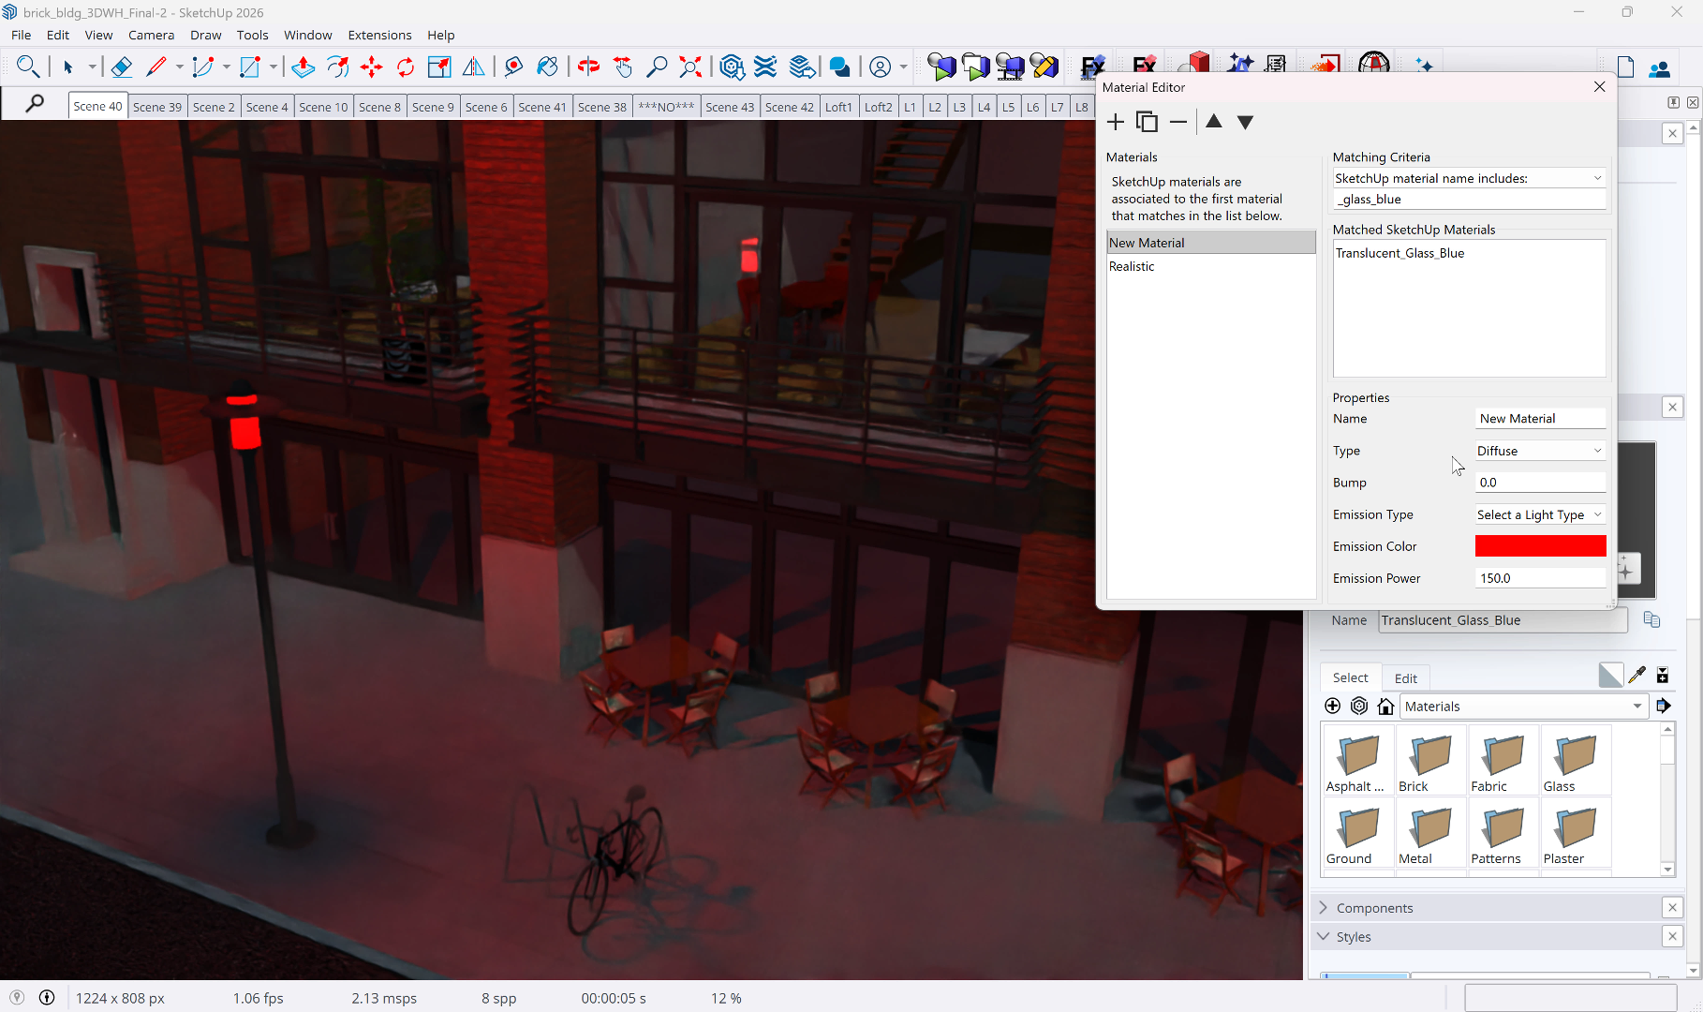This screenshot has width=1703, height=1012.
Task: Choose the Rotate tool
Action: point(406,67)
